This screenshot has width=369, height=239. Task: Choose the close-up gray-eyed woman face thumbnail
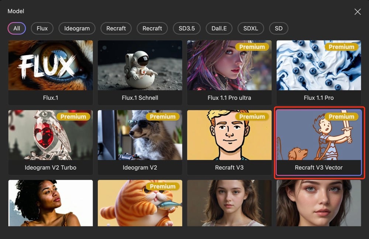pos(319,203)
